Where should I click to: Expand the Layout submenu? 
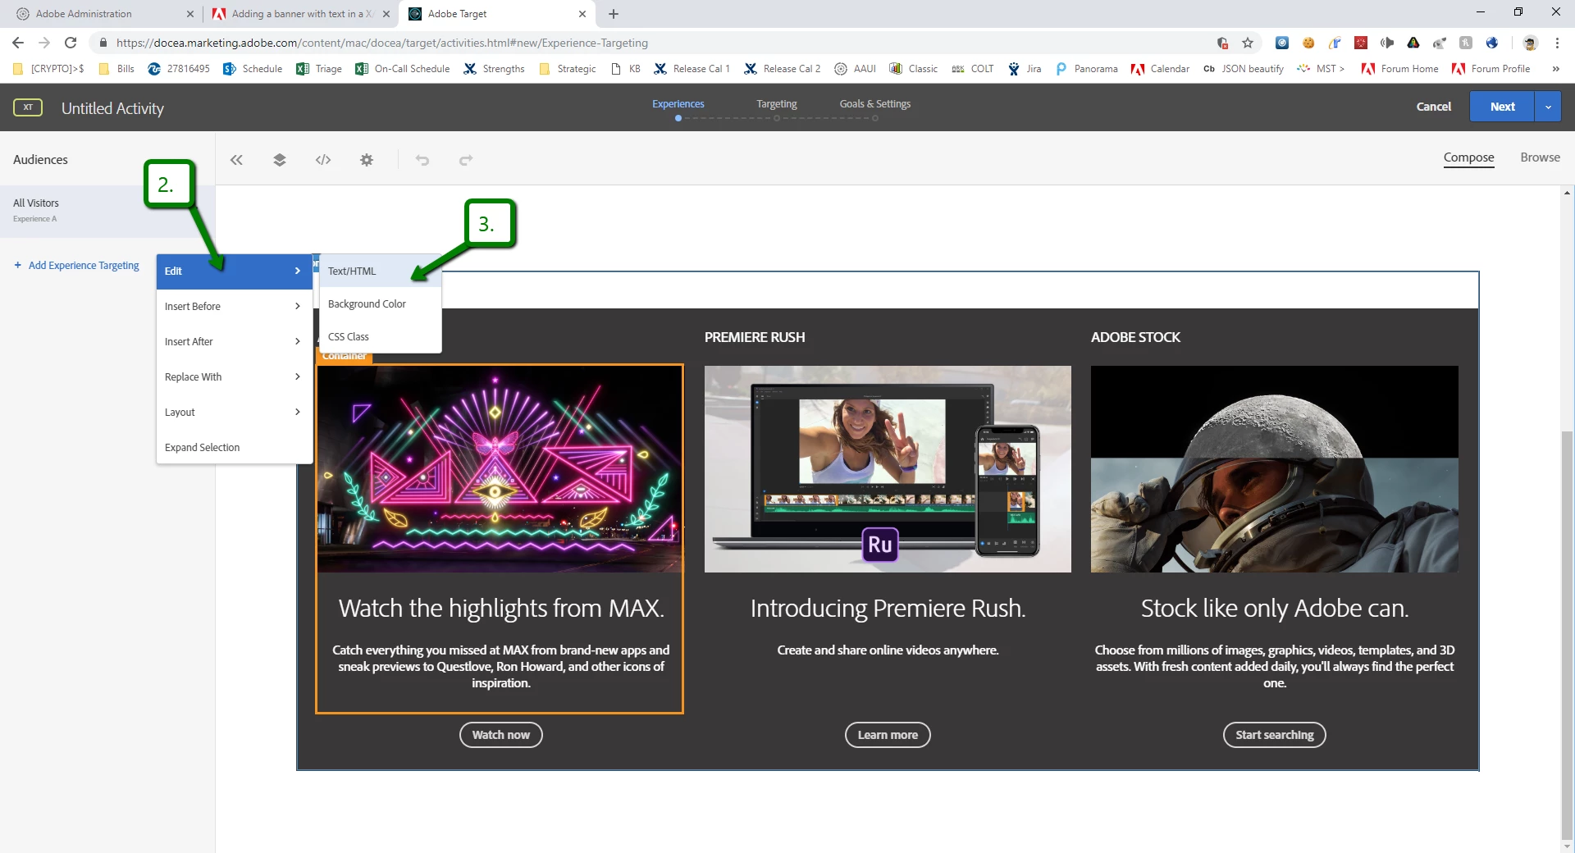point(234,413)
